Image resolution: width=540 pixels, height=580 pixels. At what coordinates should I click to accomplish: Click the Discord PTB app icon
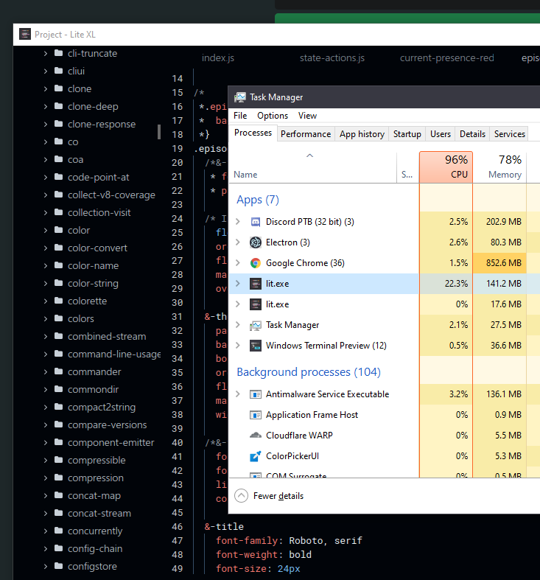tap(255, 222)
